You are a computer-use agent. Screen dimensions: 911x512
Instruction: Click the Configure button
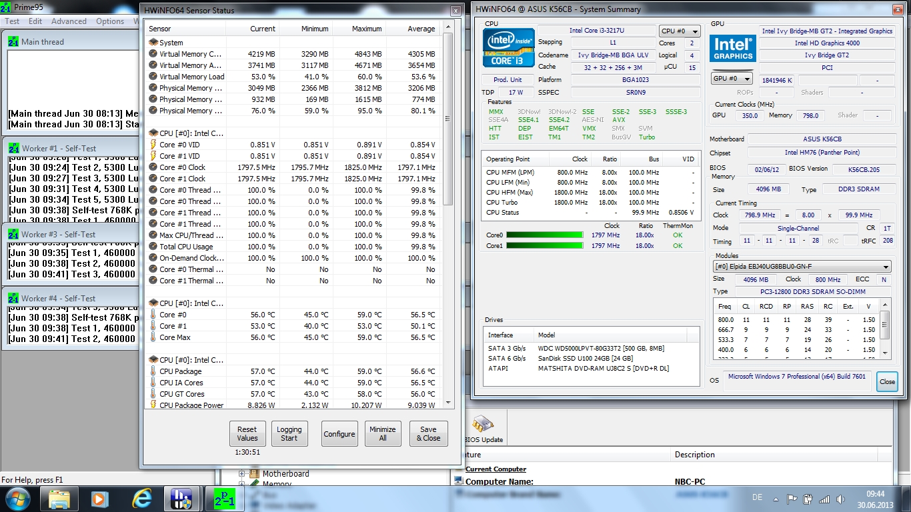coord(339,433)
